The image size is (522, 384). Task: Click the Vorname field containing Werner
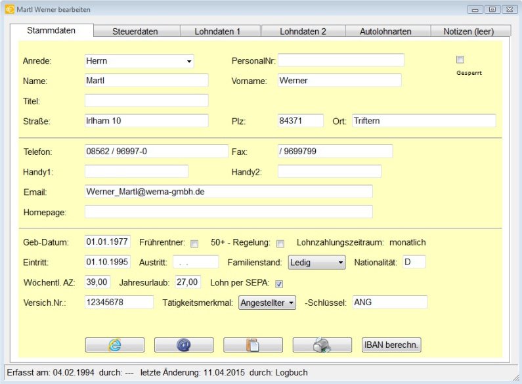(x=339, y=81)
